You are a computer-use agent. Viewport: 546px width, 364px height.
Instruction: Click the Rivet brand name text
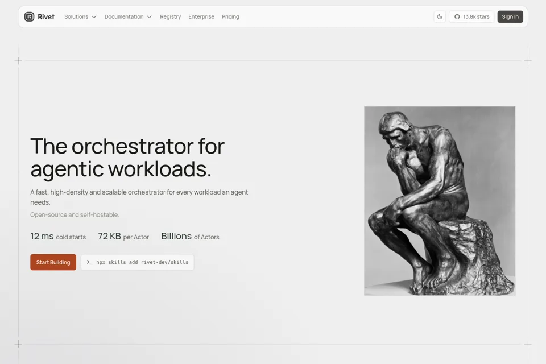(46, 16)
